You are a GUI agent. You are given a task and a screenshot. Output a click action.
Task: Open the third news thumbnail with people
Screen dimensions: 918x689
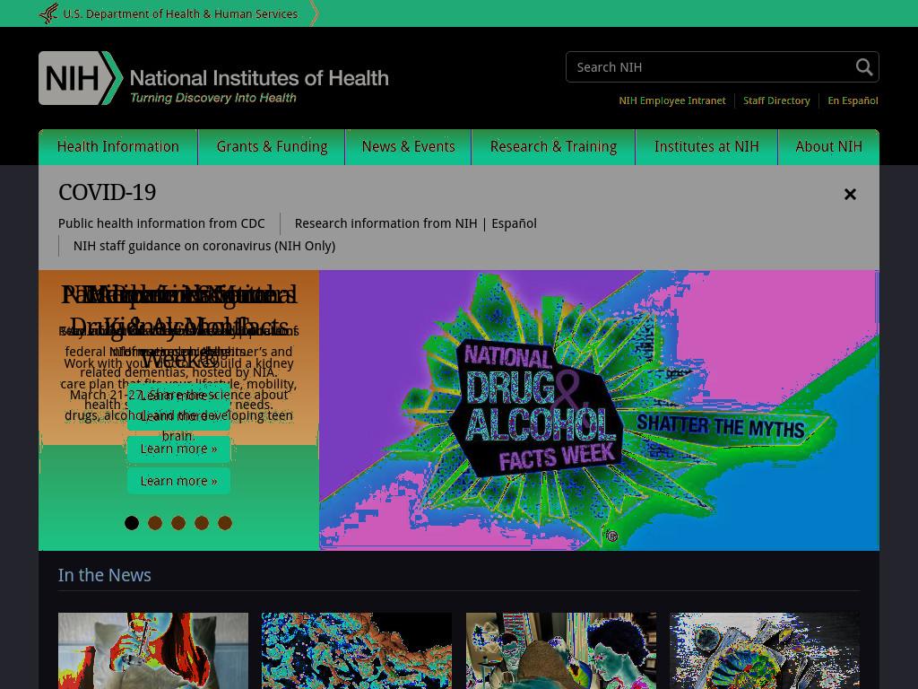[561, 651]
